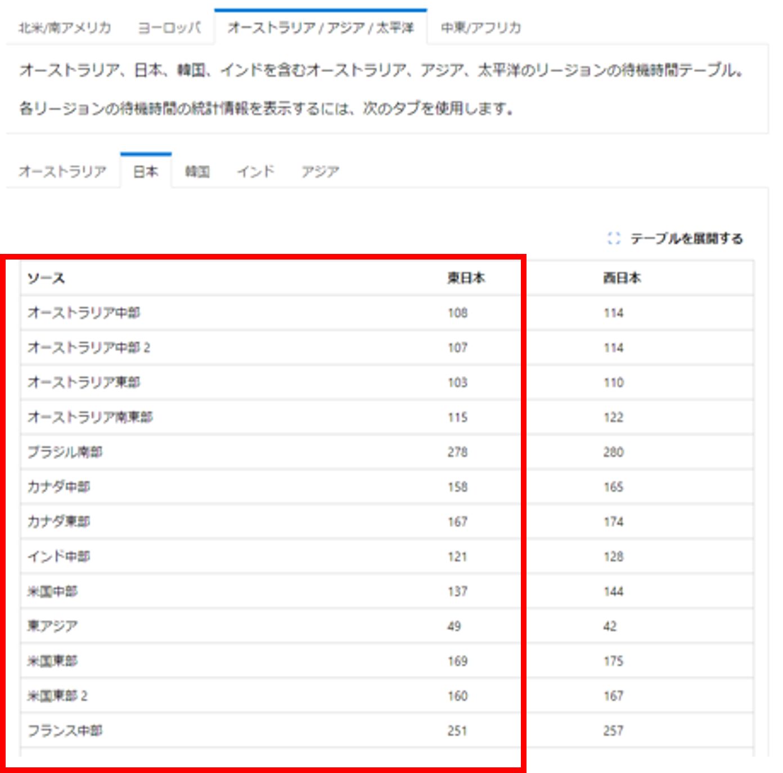Select the オーストラリア / アジア / 太平洋 tab
The image size is (783, 773).
click(321, 28)
